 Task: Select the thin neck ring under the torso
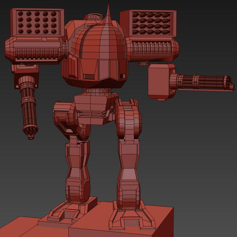click(97, 91)
